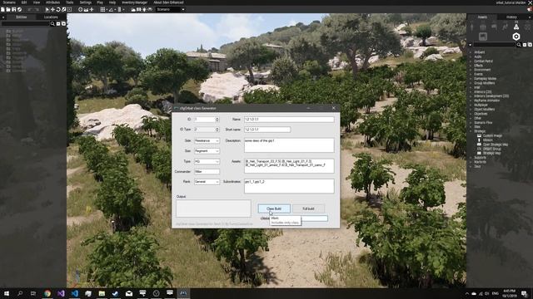Open the Scenario menu
Image resolution: width=533 pixels, height=299 pixels.
(9, 2)
